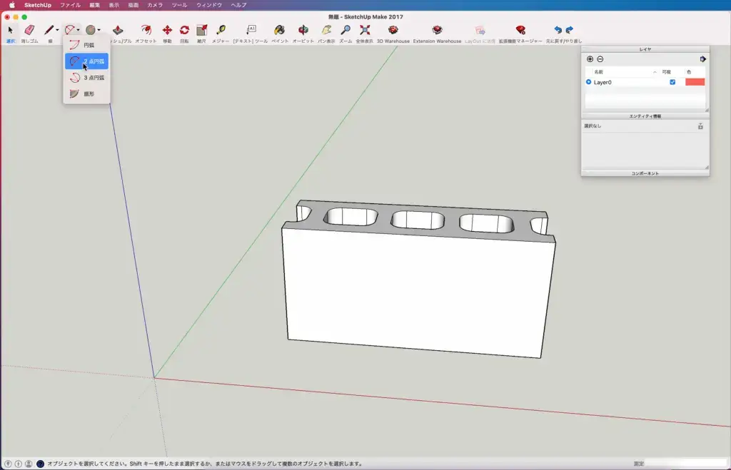Viewport: 731px width, 470px height.
Task: Open the 編集 (Edit) menu
Action: tap(95, 5)
